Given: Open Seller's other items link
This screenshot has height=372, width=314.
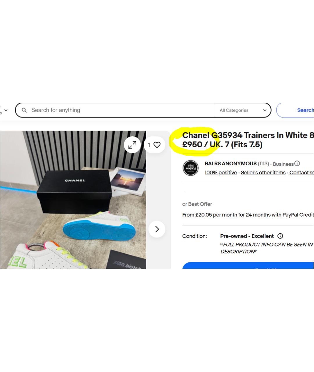Looking at the screenshot, I should click(263, 173).
